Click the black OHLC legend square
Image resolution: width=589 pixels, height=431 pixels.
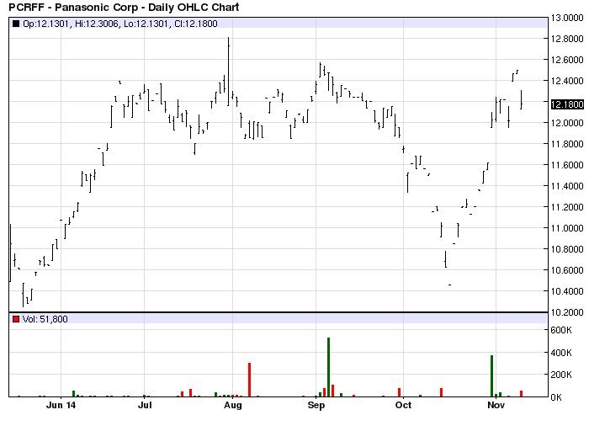pos(16,24)
